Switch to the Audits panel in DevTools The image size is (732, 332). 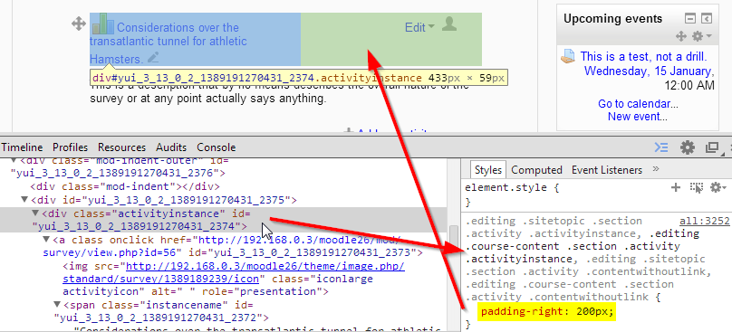coord(171,147)
